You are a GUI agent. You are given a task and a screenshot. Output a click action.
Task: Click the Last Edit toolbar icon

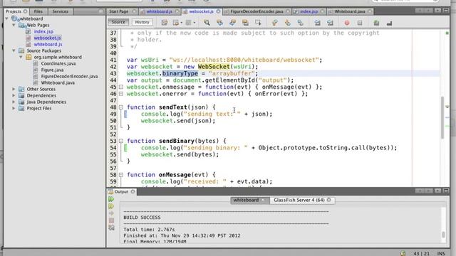point(165,23)
